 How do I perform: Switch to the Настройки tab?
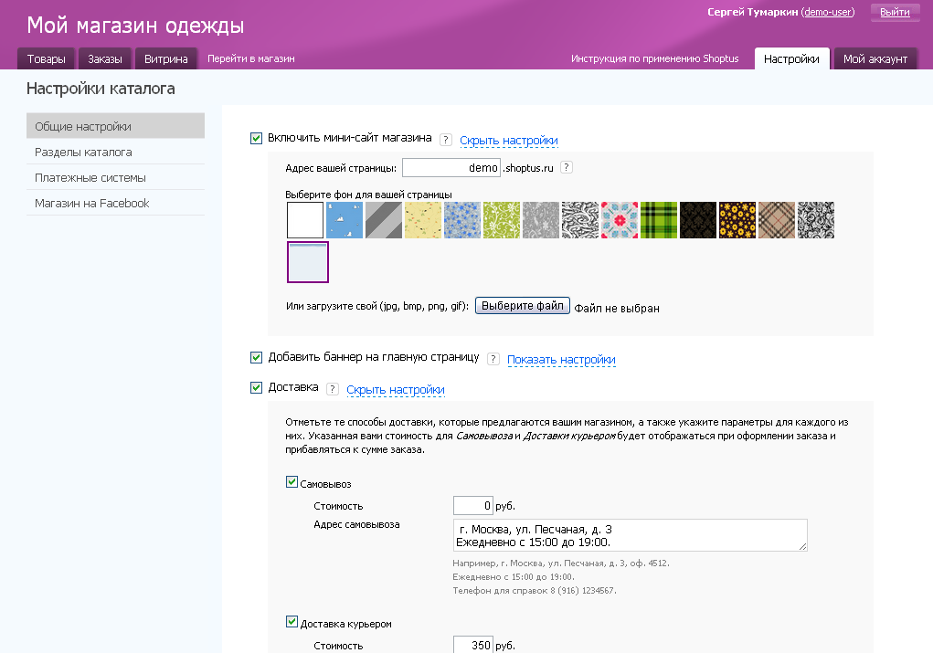(x=791, y=58)
